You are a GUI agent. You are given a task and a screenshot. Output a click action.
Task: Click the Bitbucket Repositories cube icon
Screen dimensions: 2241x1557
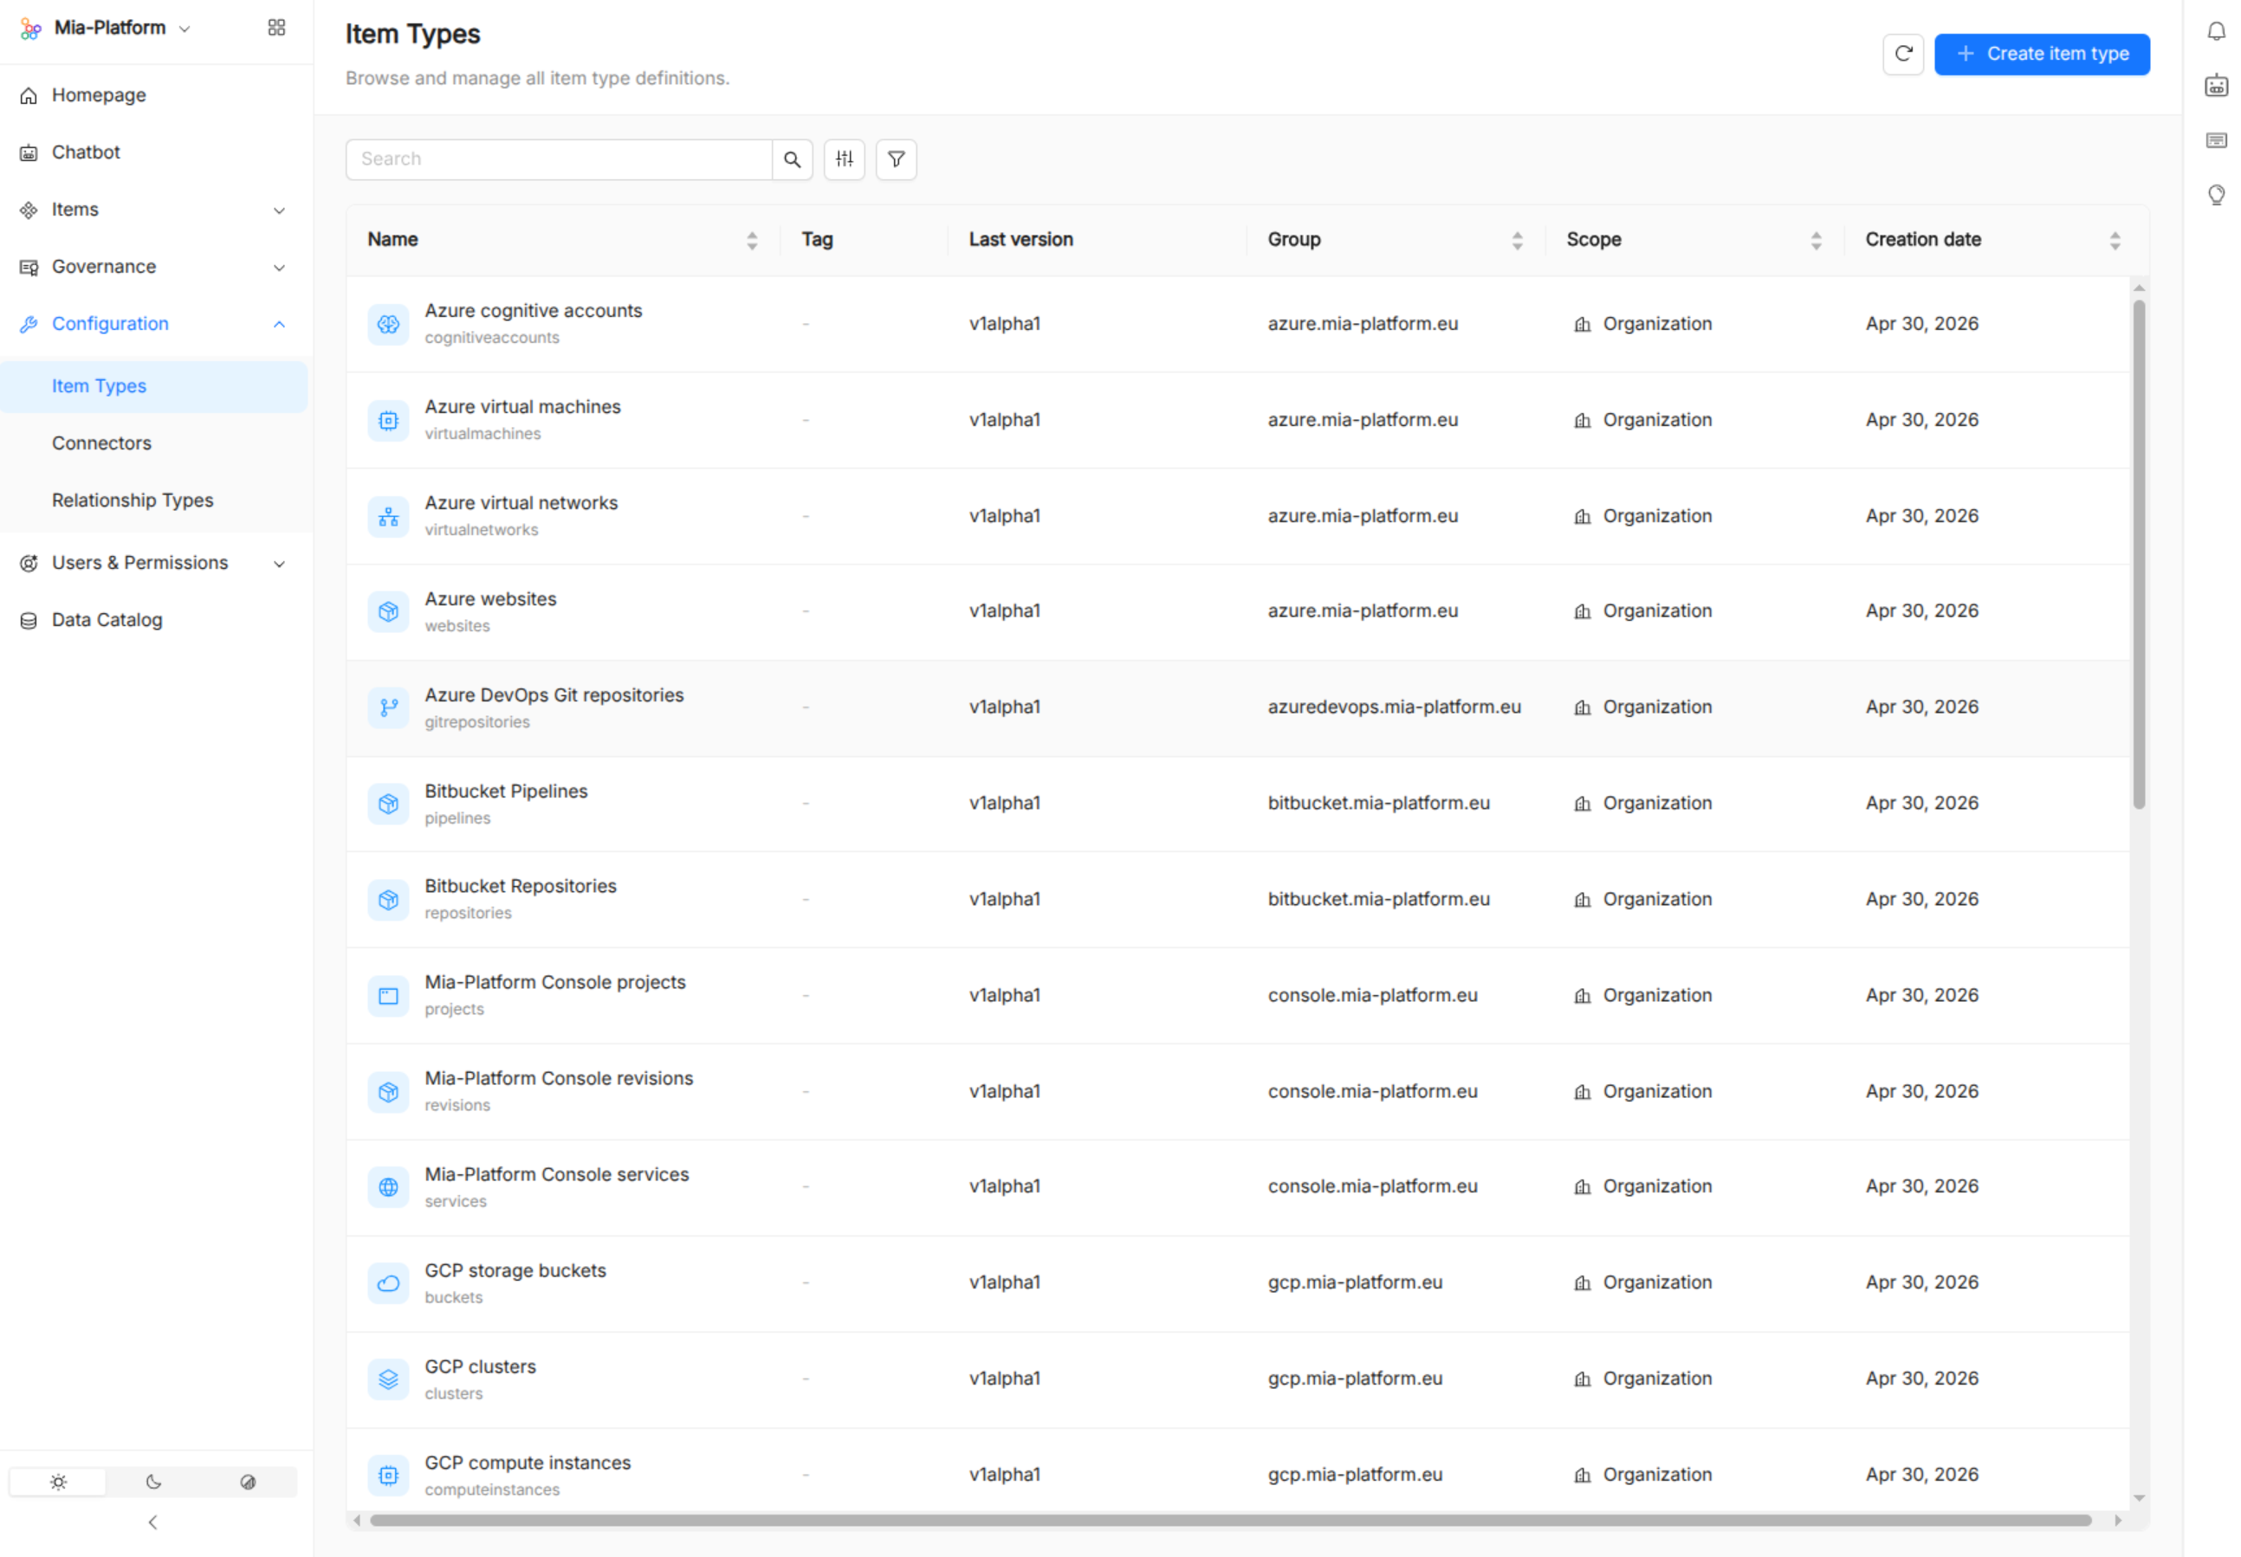tap(388, 900)
